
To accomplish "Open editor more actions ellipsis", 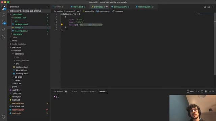I will tap(213, 7).
